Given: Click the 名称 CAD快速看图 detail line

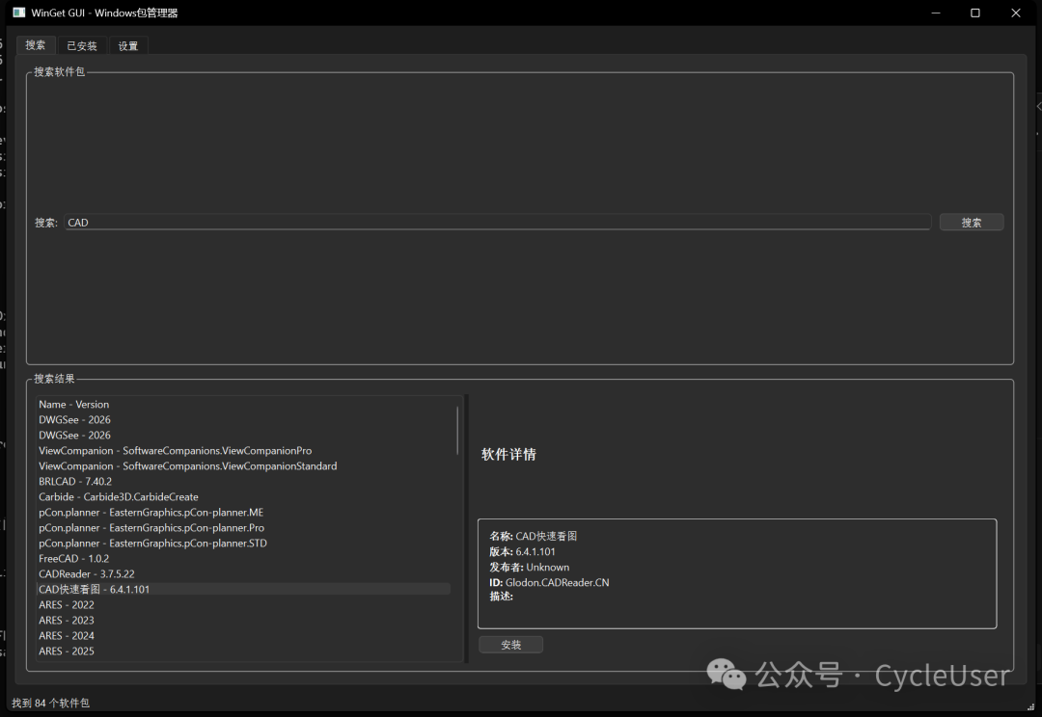Looking at the screenshot, I should [x=533, y=536].
